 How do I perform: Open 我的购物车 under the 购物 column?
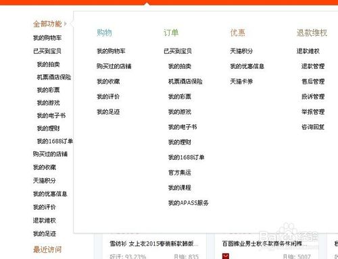click(x=111, y=51)
